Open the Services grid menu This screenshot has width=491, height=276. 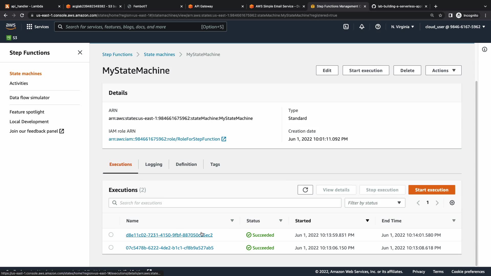point(38,27)
